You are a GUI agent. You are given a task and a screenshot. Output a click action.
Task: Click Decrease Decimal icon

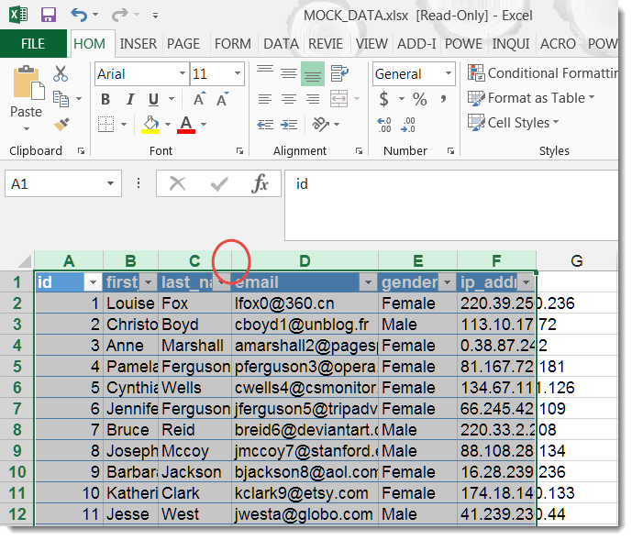point(407,125)
